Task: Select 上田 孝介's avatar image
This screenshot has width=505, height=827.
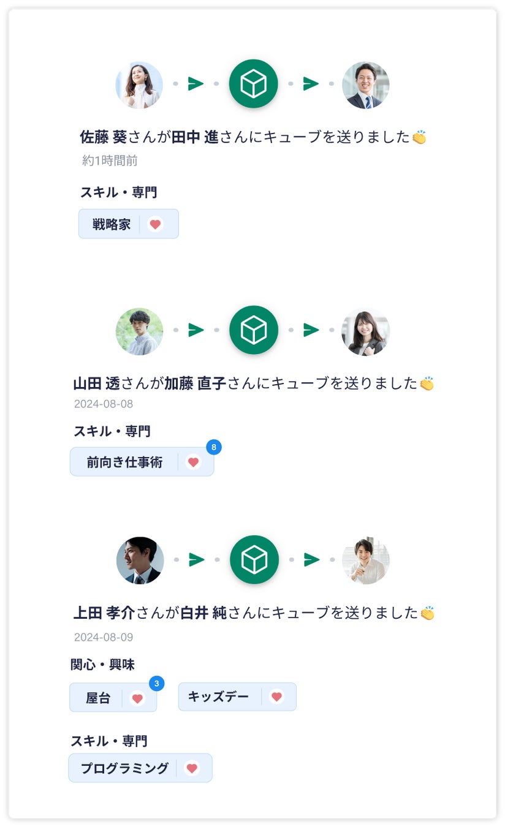Action: click(x=140, y=561)
